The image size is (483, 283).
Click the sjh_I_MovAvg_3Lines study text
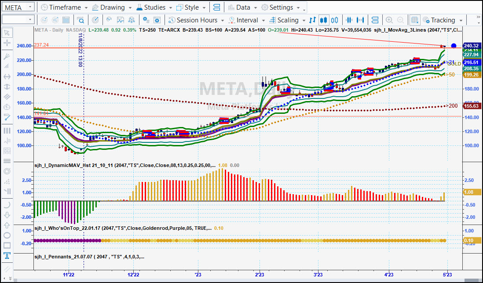[x=418, y=30]
